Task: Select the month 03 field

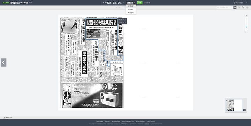Action: pos(114,3)
